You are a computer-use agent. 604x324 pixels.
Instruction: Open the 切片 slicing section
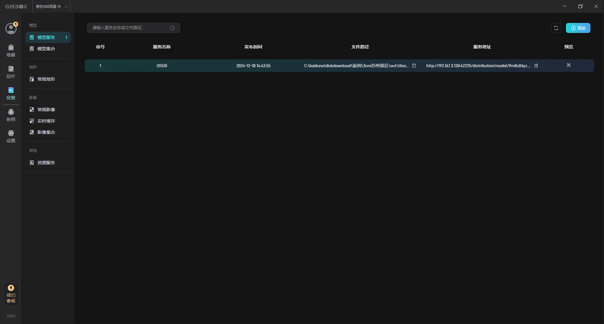coord(11,72)
